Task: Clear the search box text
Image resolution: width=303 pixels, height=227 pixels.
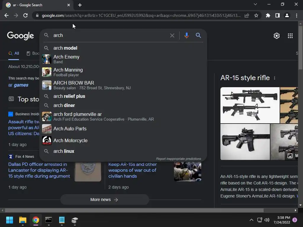Action: point(172,35)
